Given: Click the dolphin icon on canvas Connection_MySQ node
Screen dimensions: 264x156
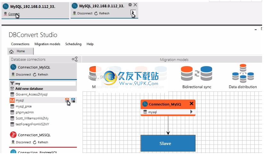Looking at the screenshot, I should pos(145,104).
